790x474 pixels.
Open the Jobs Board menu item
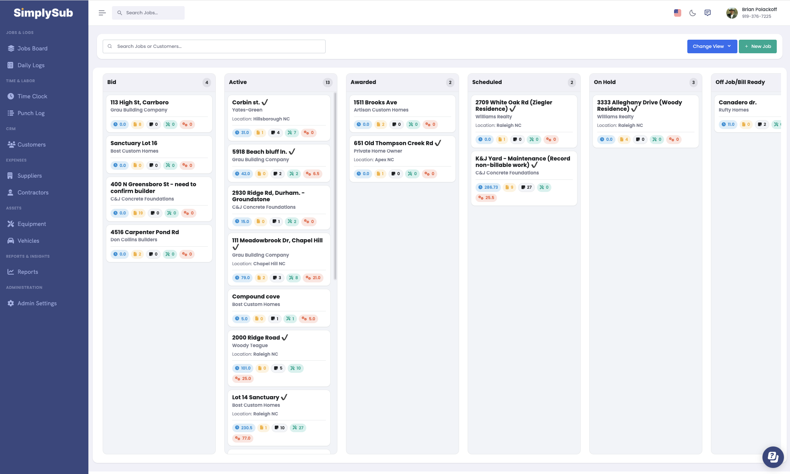(x=32, y=48)
